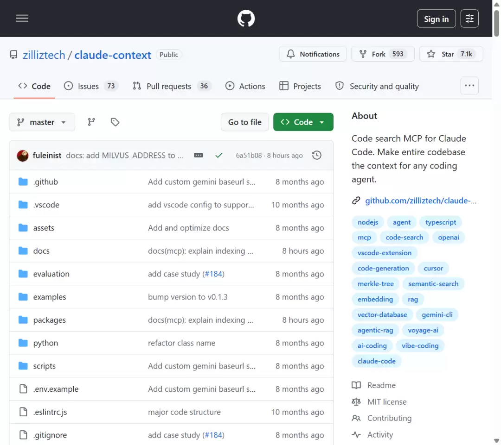
Task: Open commit history clock icon
Action: click(x=317, y=155)
